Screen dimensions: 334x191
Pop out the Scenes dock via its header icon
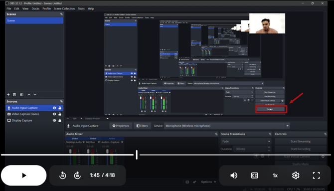61,14
